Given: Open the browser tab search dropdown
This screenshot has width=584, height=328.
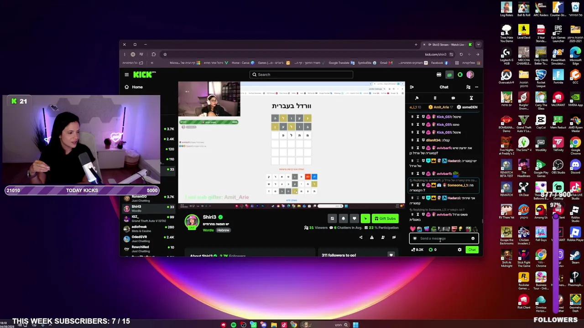Looking at the screenshot, I should coord(478,45).
